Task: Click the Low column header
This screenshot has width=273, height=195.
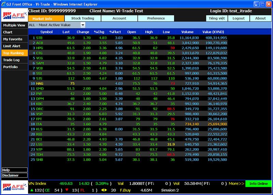Action: (166, 32)
